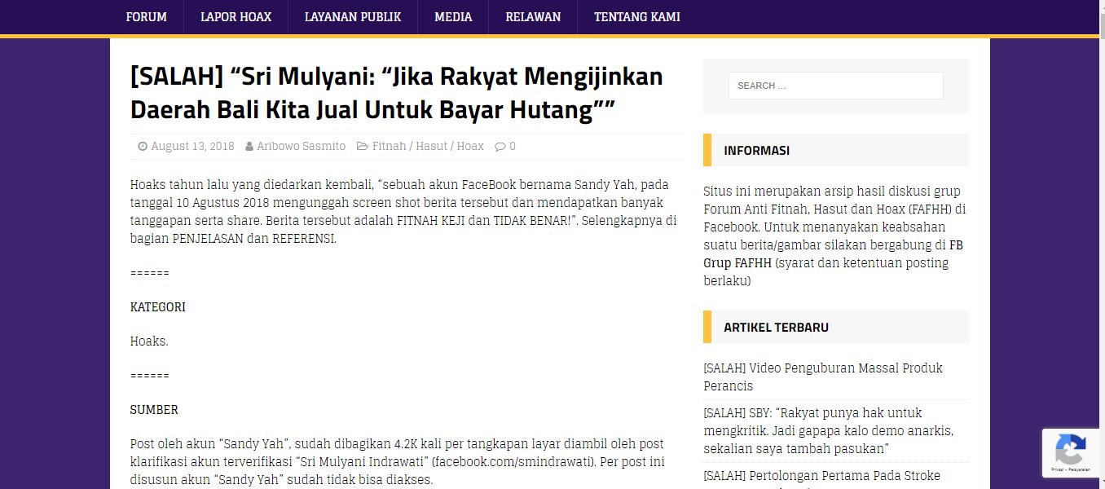Click the facebook.com/smindrawati text
This screenshot has height=489, width=1105.
512,462
